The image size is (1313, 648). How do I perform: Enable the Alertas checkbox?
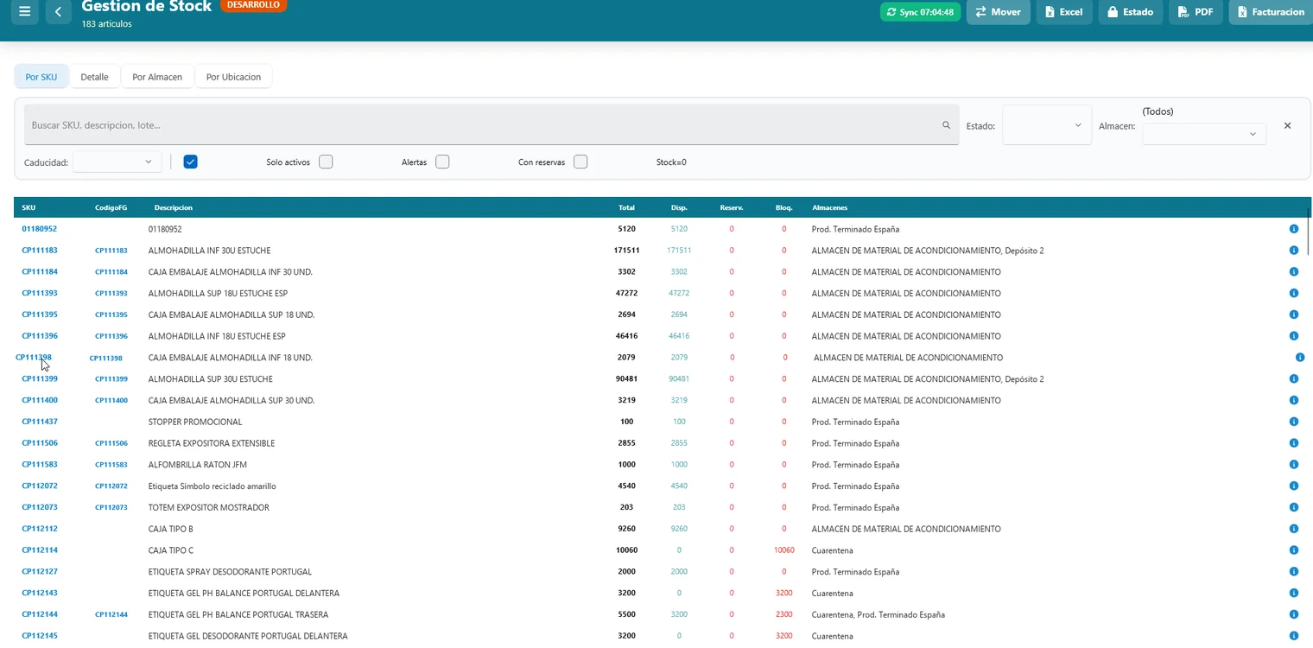[x=442, y=162]
